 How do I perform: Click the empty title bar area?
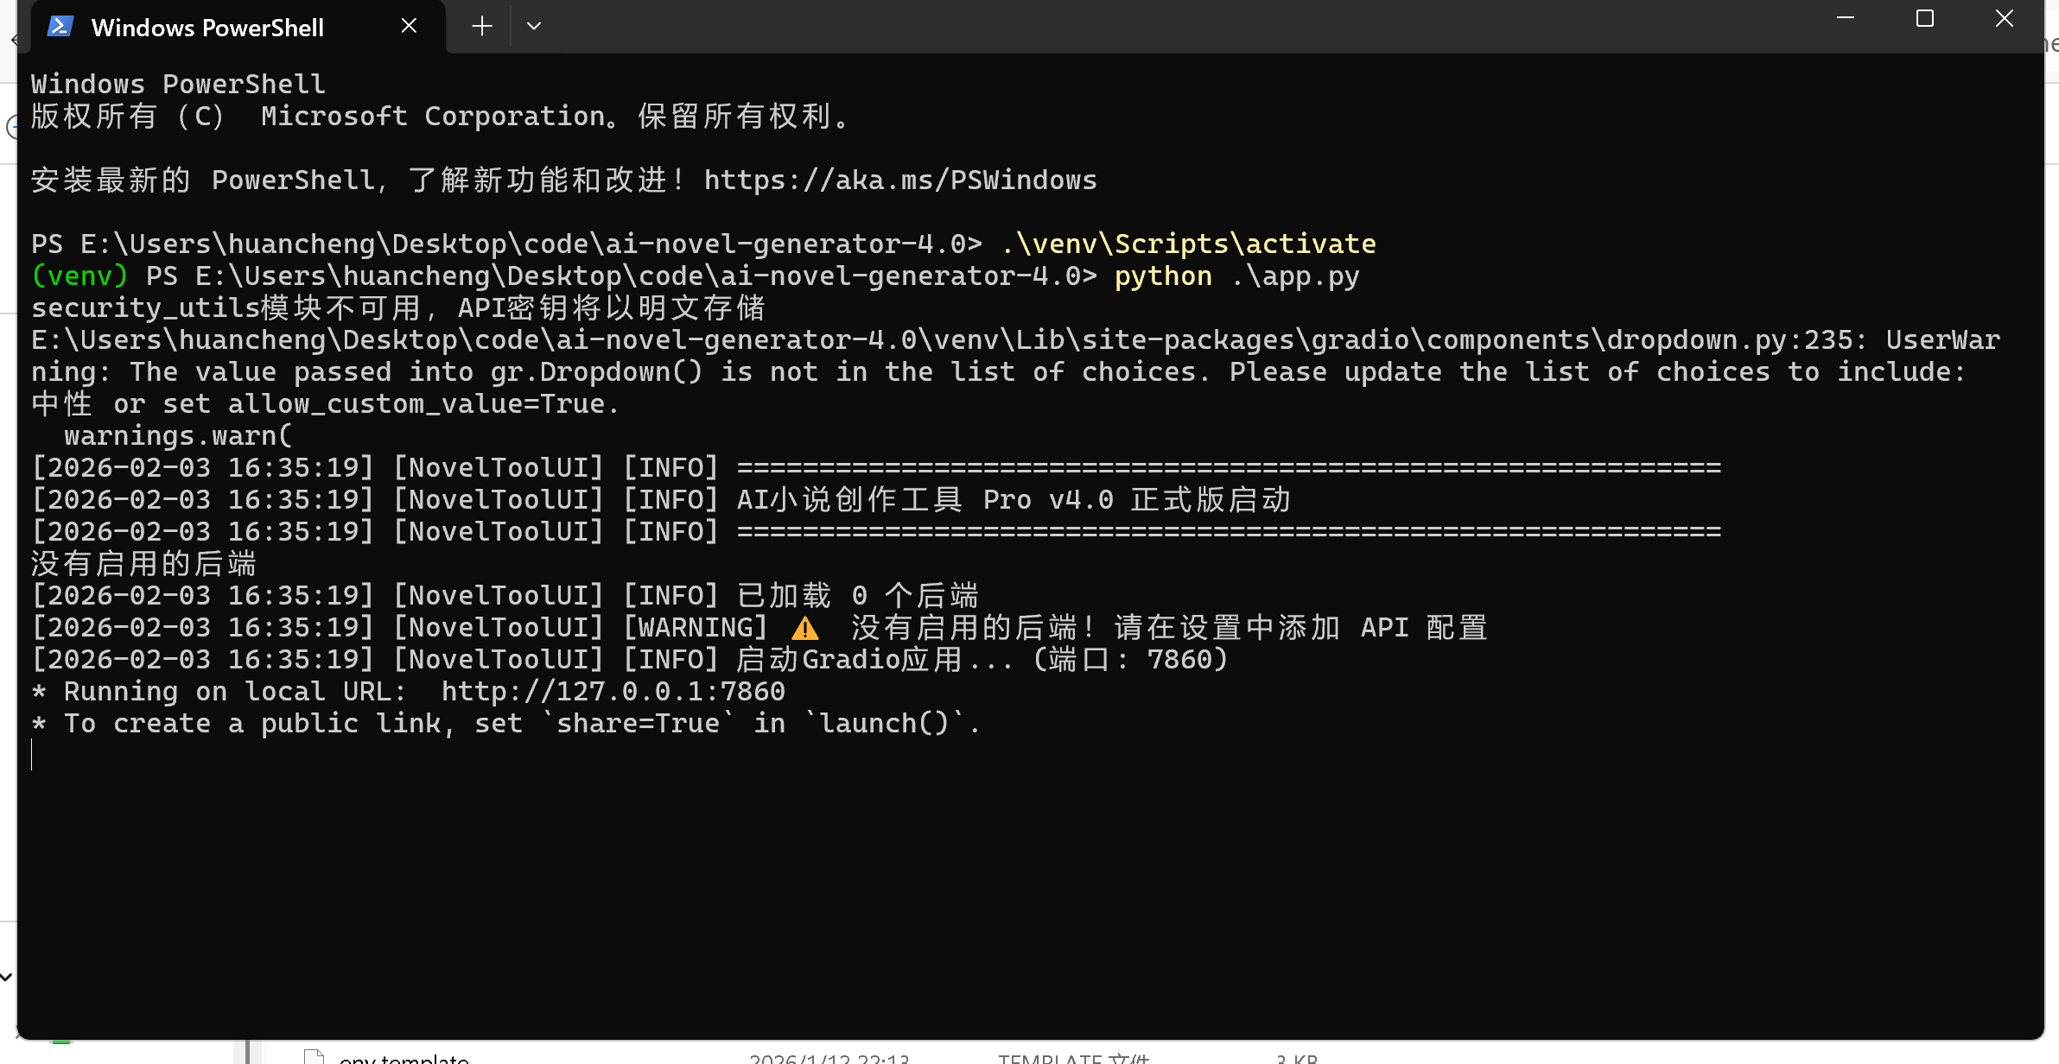pos(1123,26)
